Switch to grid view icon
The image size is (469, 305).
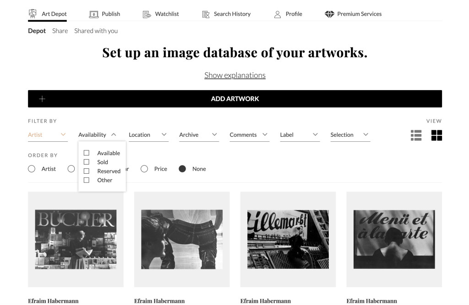436,135
